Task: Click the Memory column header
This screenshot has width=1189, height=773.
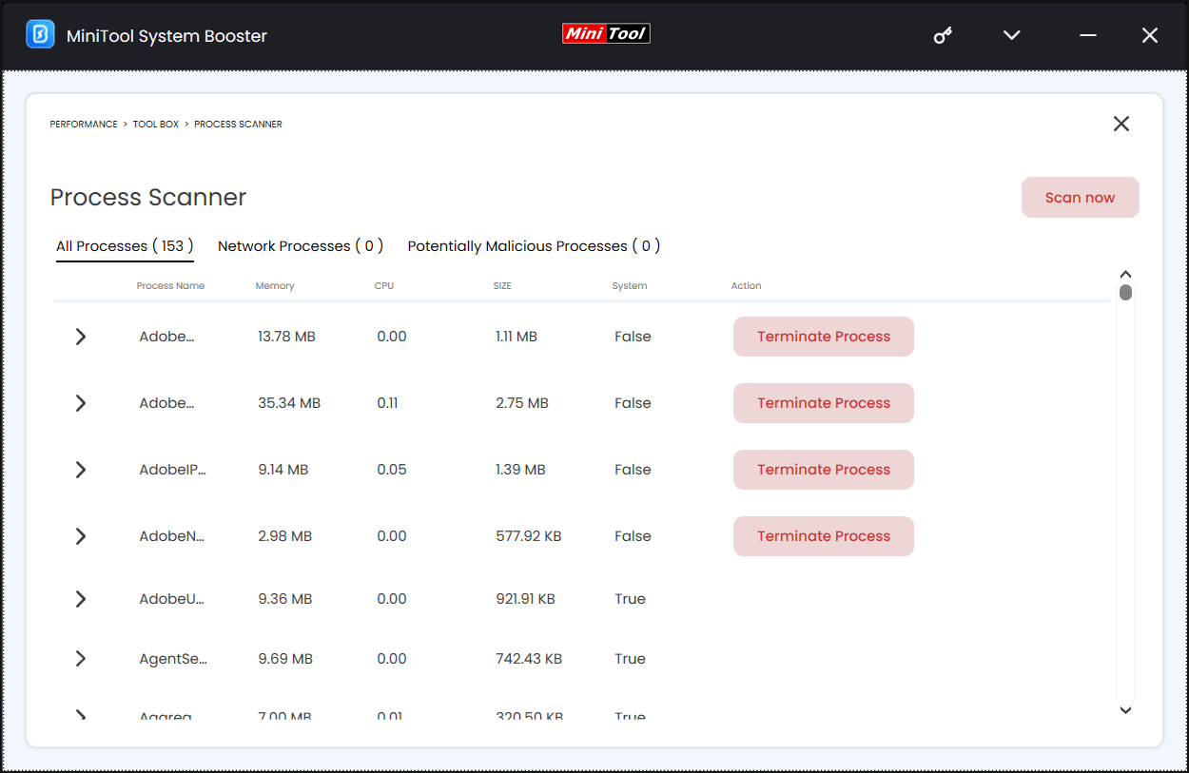Action: pos(275,286)
